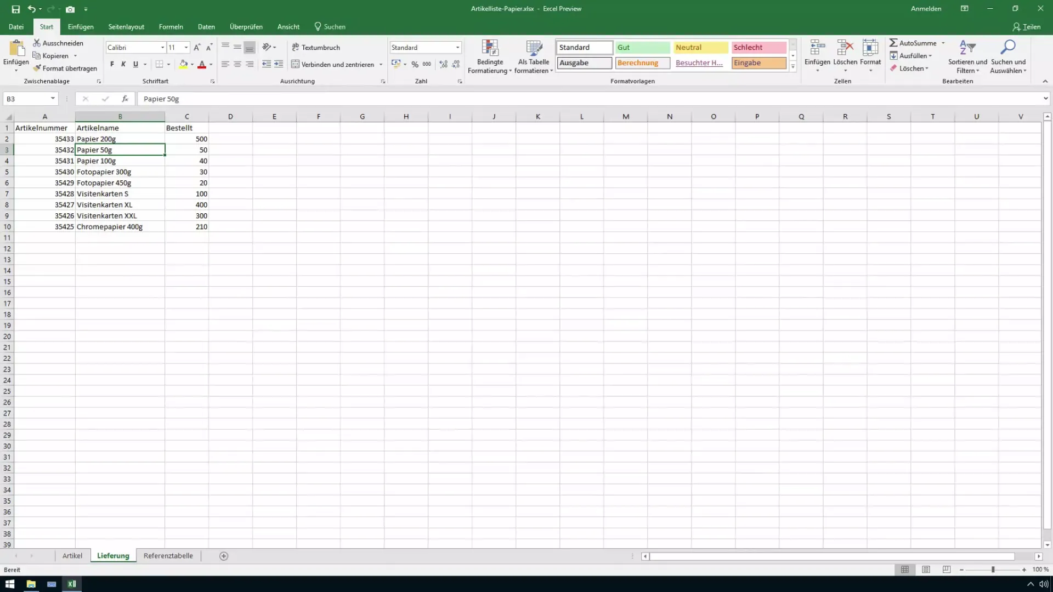Apply the Ausgabe cell style
The height and width of the screenshot is (592, 1053).
pyautogui.click(x=584, y=63)
